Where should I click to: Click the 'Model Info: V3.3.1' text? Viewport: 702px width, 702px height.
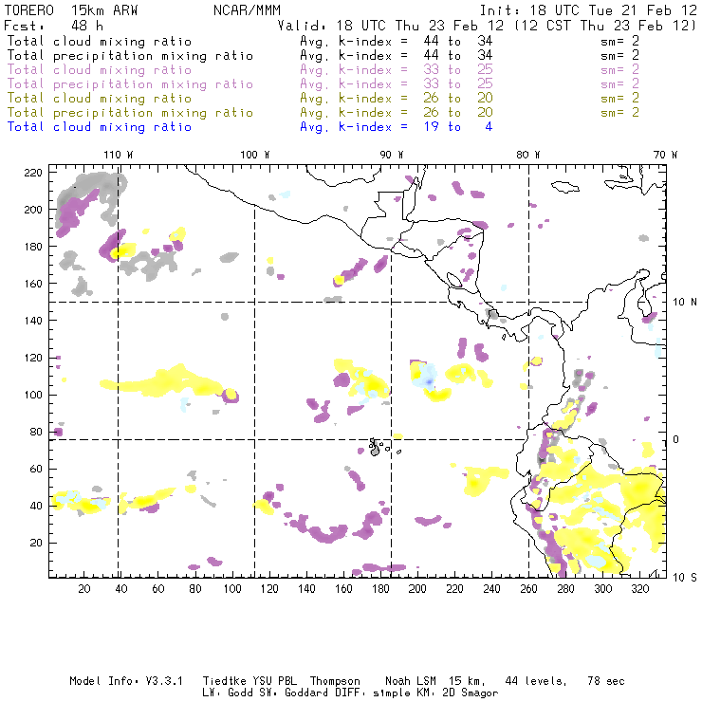126,681
